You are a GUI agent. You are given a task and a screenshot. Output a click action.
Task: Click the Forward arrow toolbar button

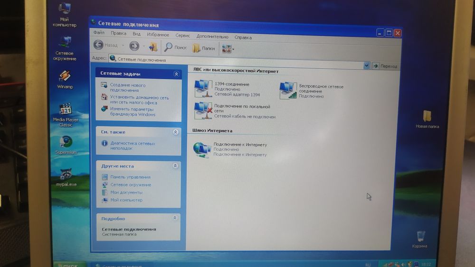click(134, 46)
